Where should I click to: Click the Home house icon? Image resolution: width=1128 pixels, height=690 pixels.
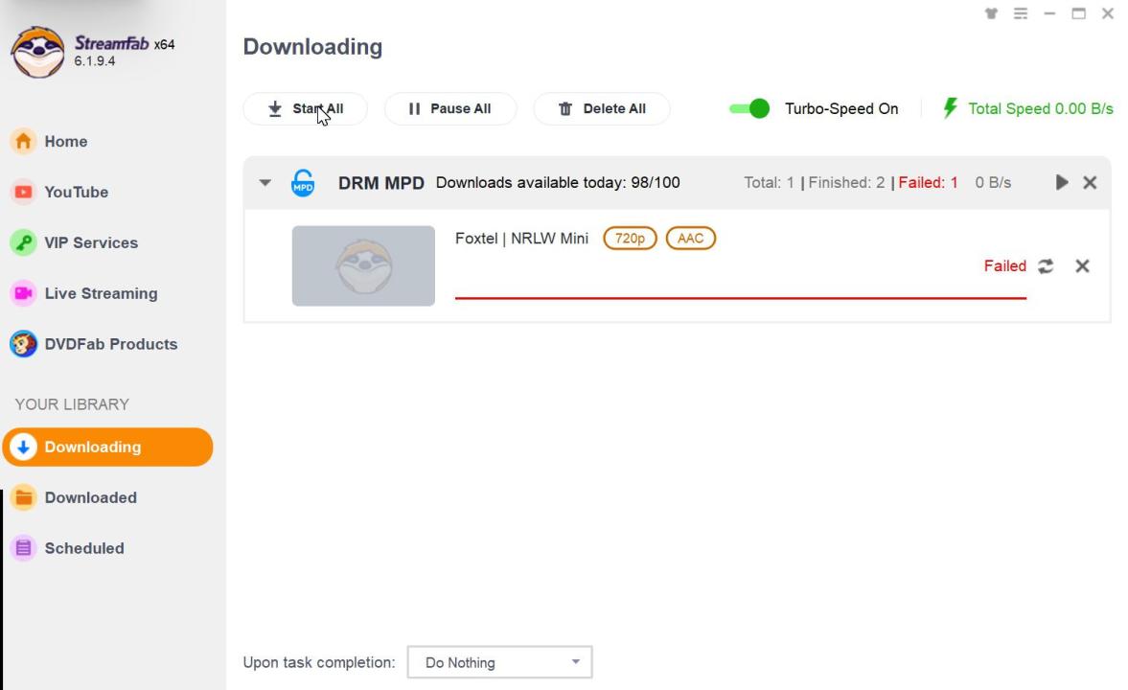coord(23,141)
